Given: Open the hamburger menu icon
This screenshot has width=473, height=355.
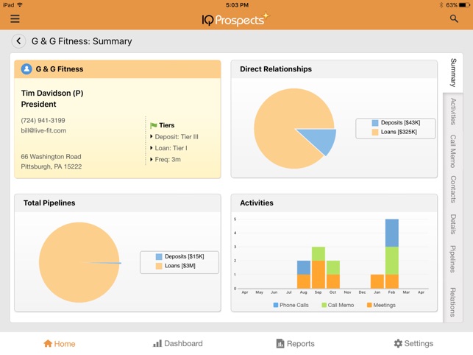Looking at the screenshot, I should tap(15, 18).
